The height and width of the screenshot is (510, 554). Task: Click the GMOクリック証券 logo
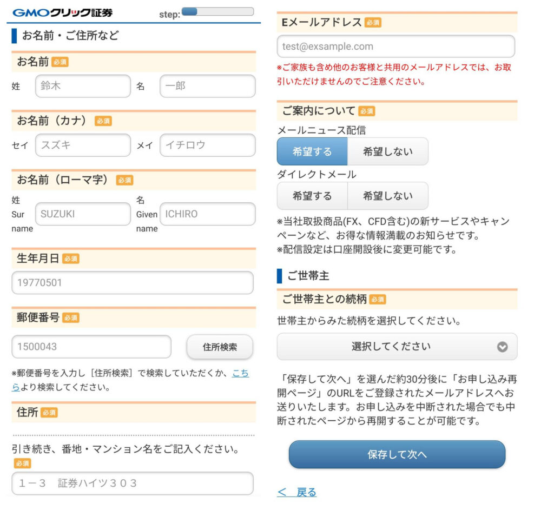[x=62, y=13]
